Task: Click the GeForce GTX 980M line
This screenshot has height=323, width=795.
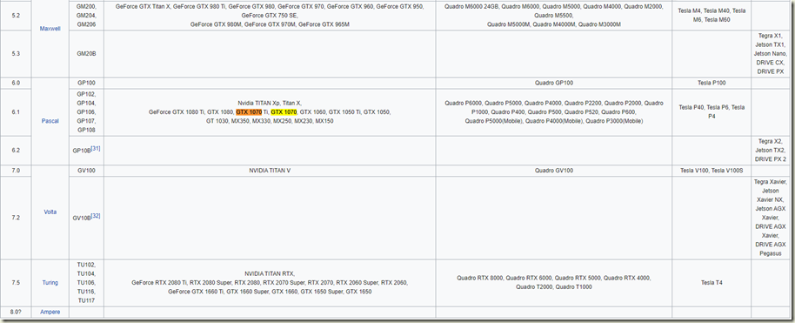Action: pos(270,24)
